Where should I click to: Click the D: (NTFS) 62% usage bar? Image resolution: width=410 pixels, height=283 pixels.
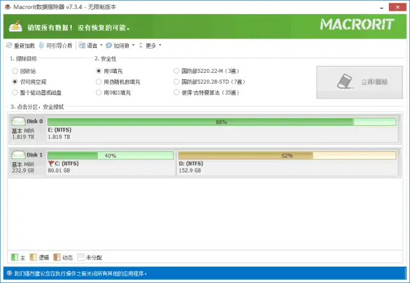(x=286, y=155)
